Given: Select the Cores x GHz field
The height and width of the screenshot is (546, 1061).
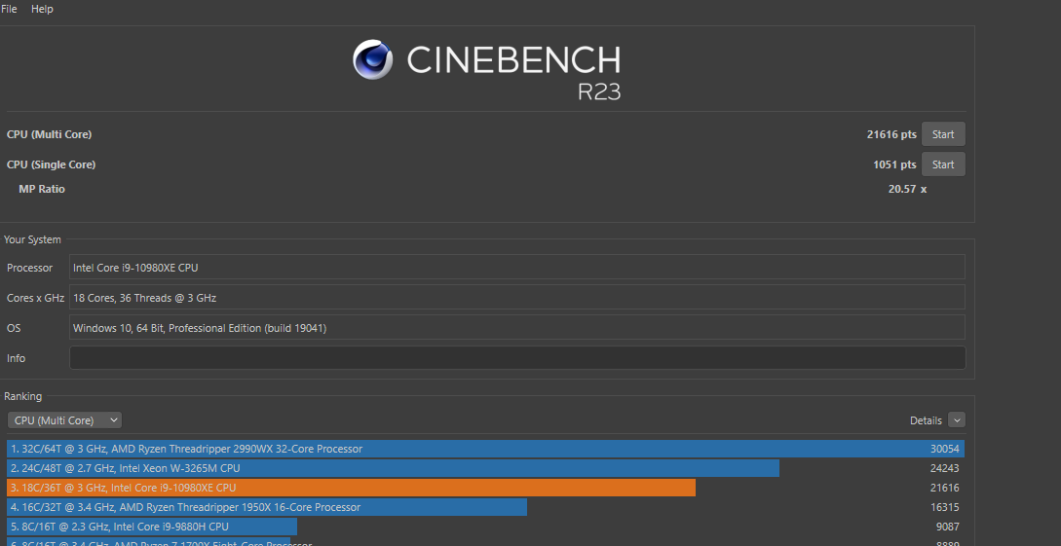Looking at the screenshot, I should [516, 298].
